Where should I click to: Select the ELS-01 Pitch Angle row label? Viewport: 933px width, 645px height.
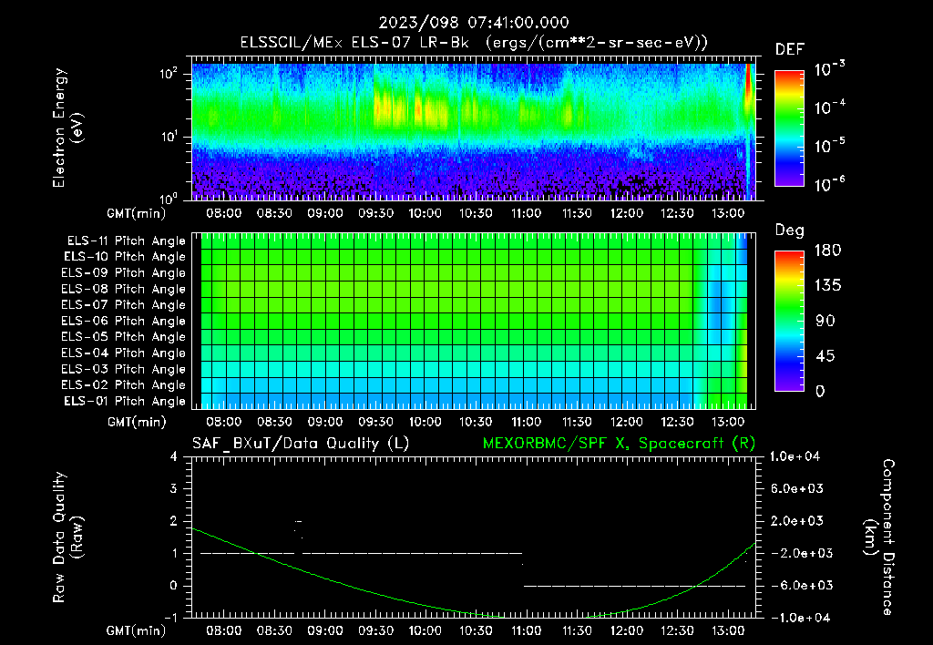pyautogui.click(x=124, y=401)
